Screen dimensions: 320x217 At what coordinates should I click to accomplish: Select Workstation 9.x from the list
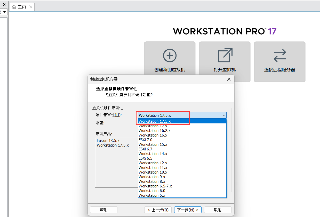click(x=182, y=177)
